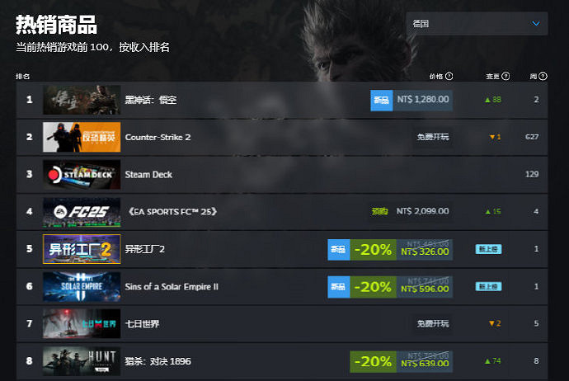Click the 七日世界 game thumbnail
Screen dimensions: 569x381
tap(82, 323)
